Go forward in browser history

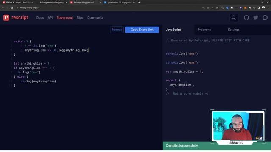8,8
